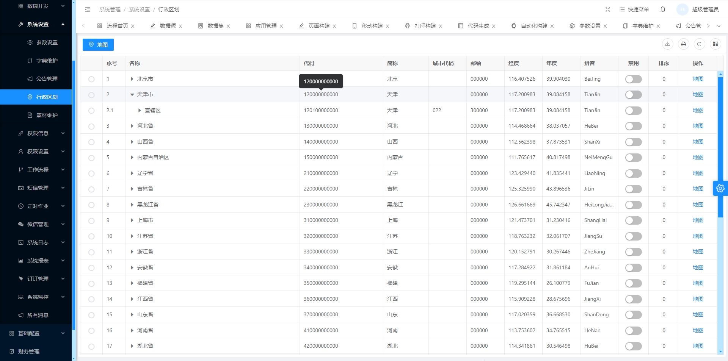The height and width of the screenshot is (361, 728).
Task: Toggle 禁用 switch for 江苏省
Action: (x=633, y=236)
